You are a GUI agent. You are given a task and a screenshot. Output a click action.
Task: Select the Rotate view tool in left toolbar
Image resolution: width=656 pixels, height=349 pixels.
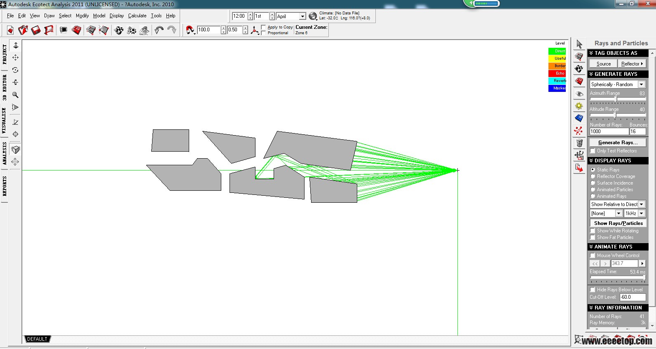click(16, 70)
